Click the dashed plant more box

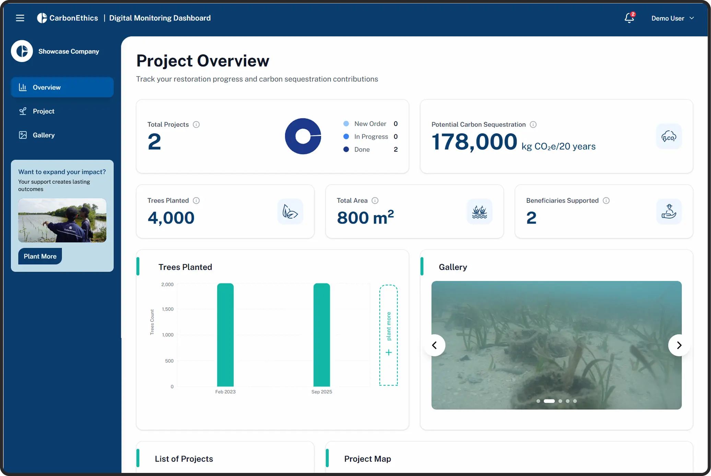pos(388,335)
